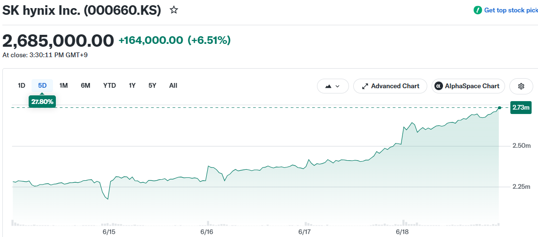Show 1Y chart range
Image resolution: width=538 pixels, height=237 pixels.
(x=132, y=85)
